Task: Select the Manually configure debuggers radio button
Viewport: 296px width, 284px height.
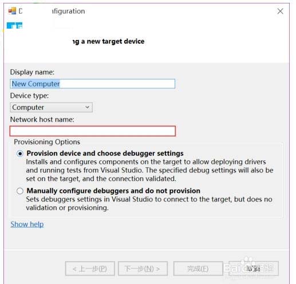Action: pos(20,191)
